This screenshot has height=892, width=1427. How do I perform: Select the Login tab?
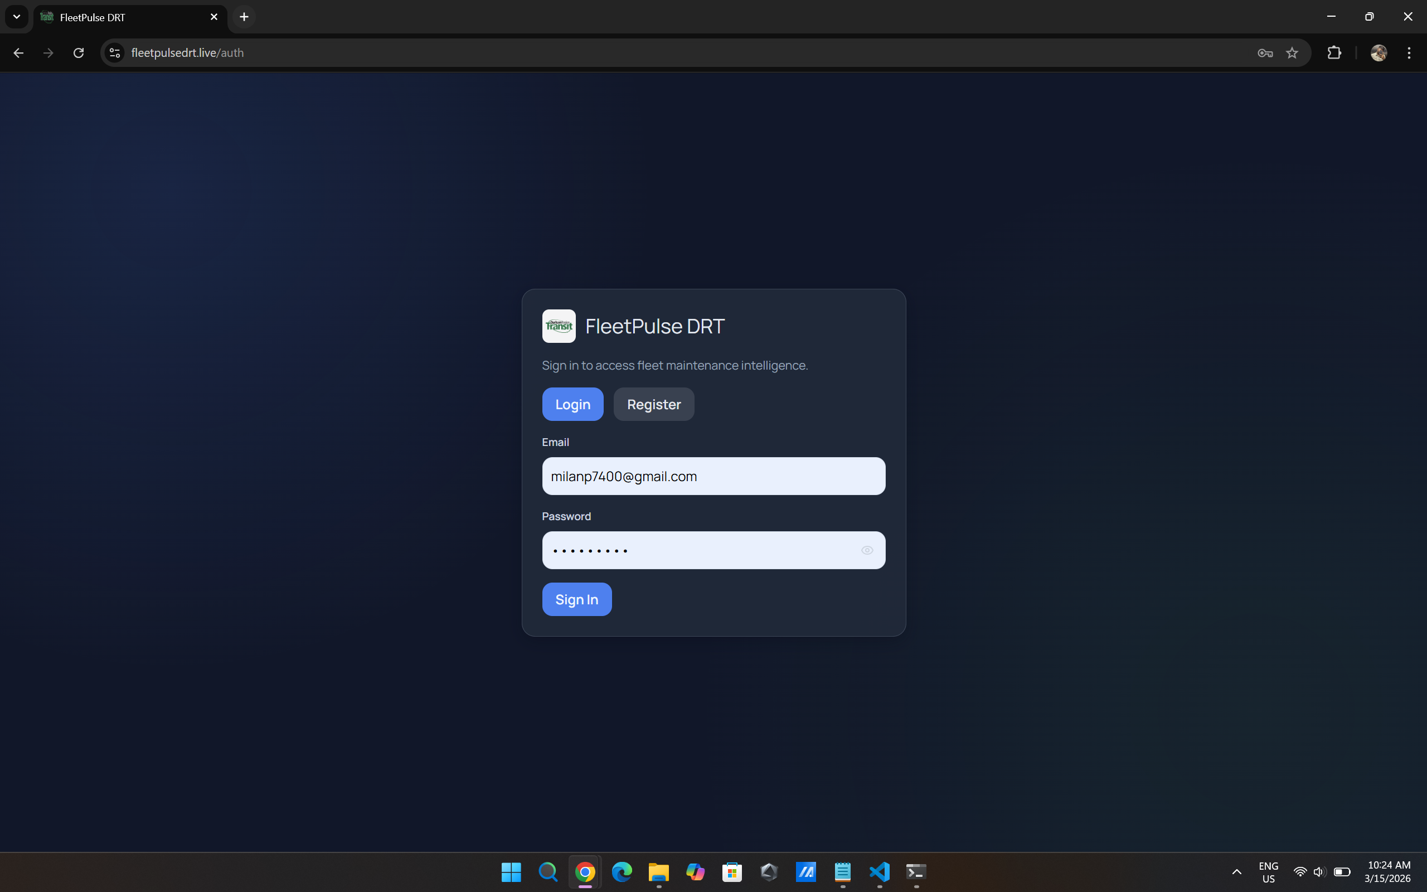point(572,404)
